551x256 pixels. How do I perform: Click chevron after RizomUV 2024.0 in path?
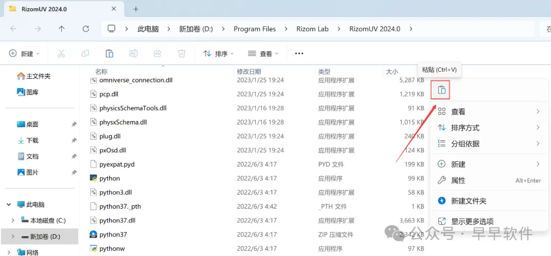click(412, 29)
